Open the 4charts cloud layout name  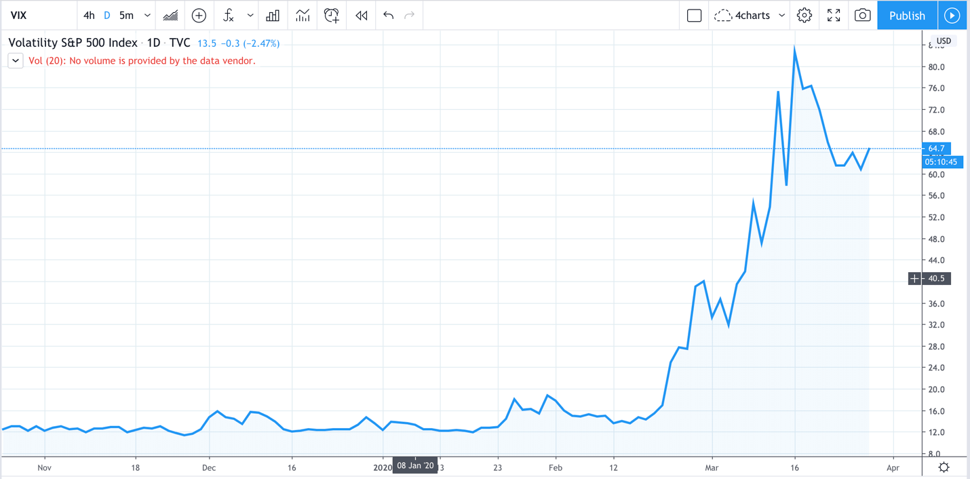(744, 15)
